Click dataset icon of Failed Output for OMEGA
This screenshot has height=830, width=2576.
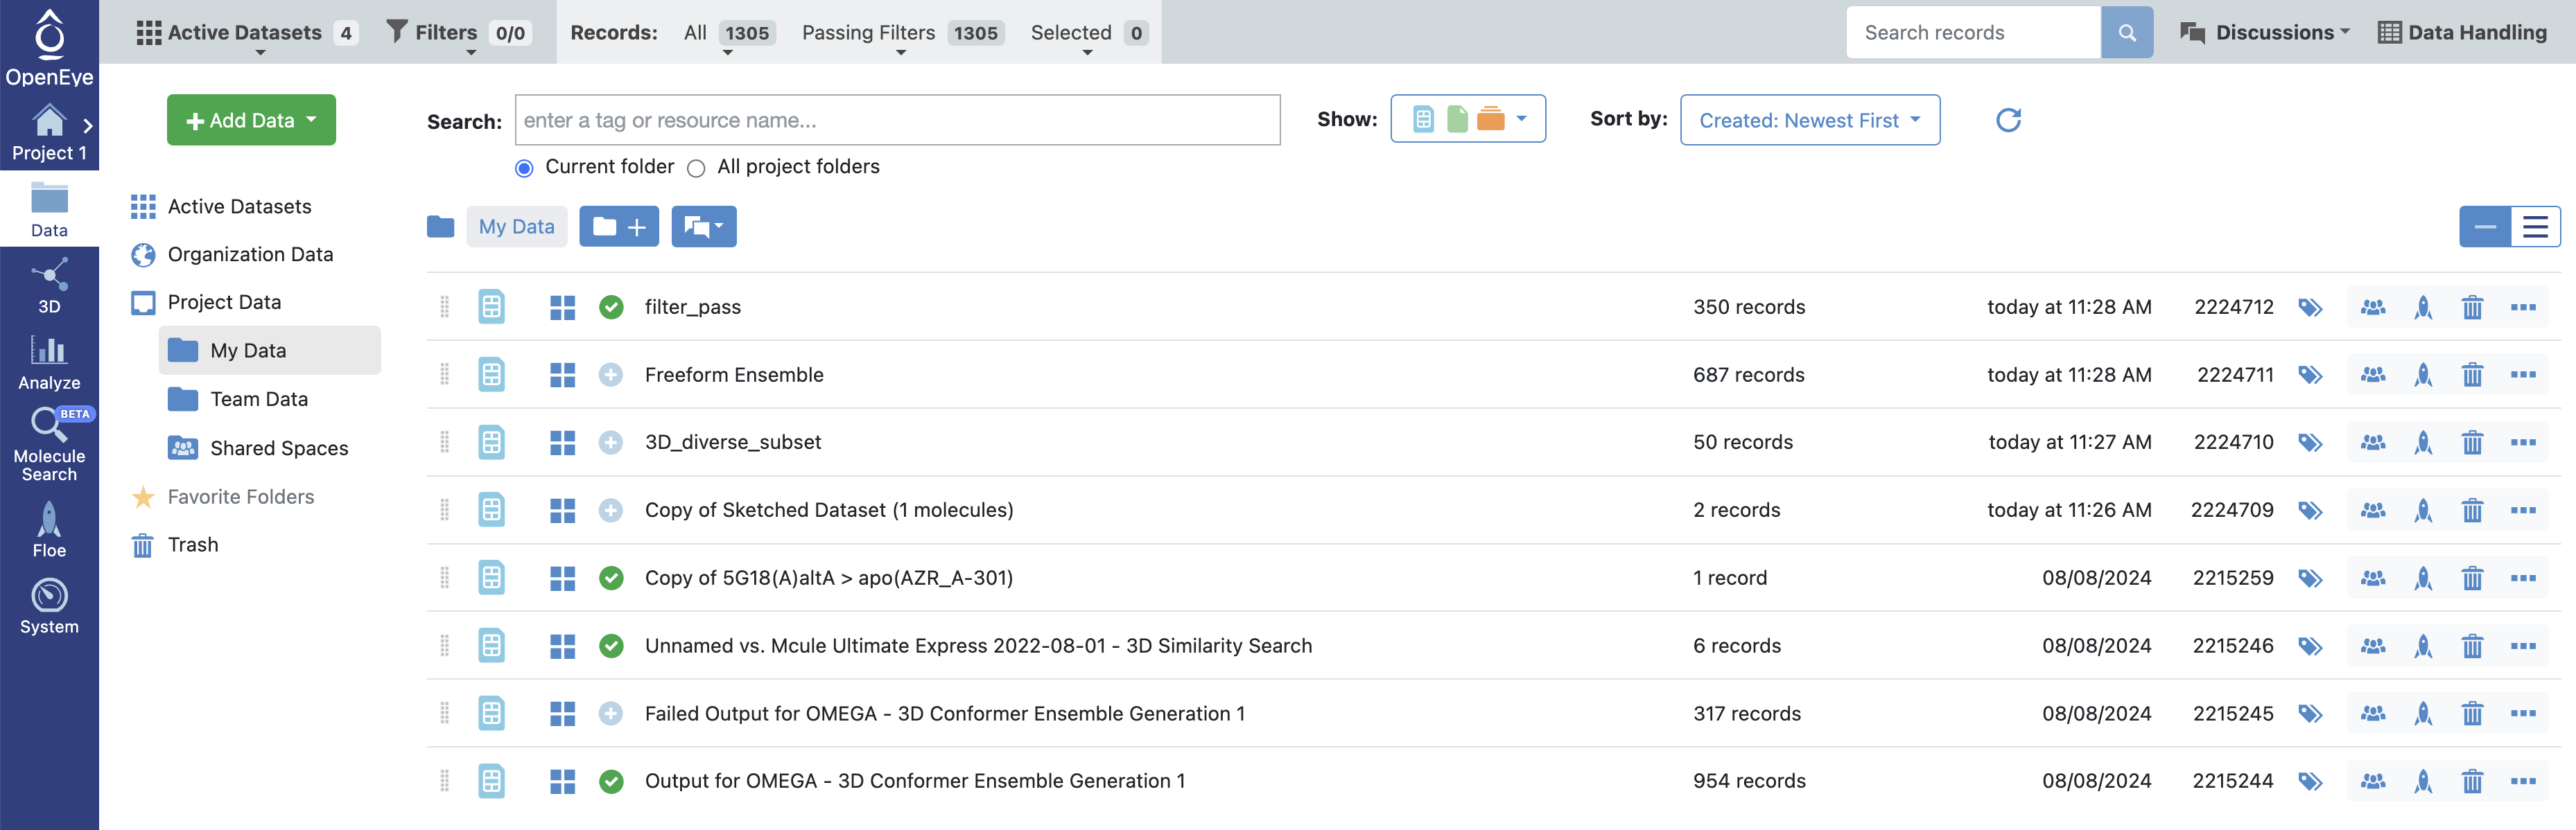pos(491,713)
